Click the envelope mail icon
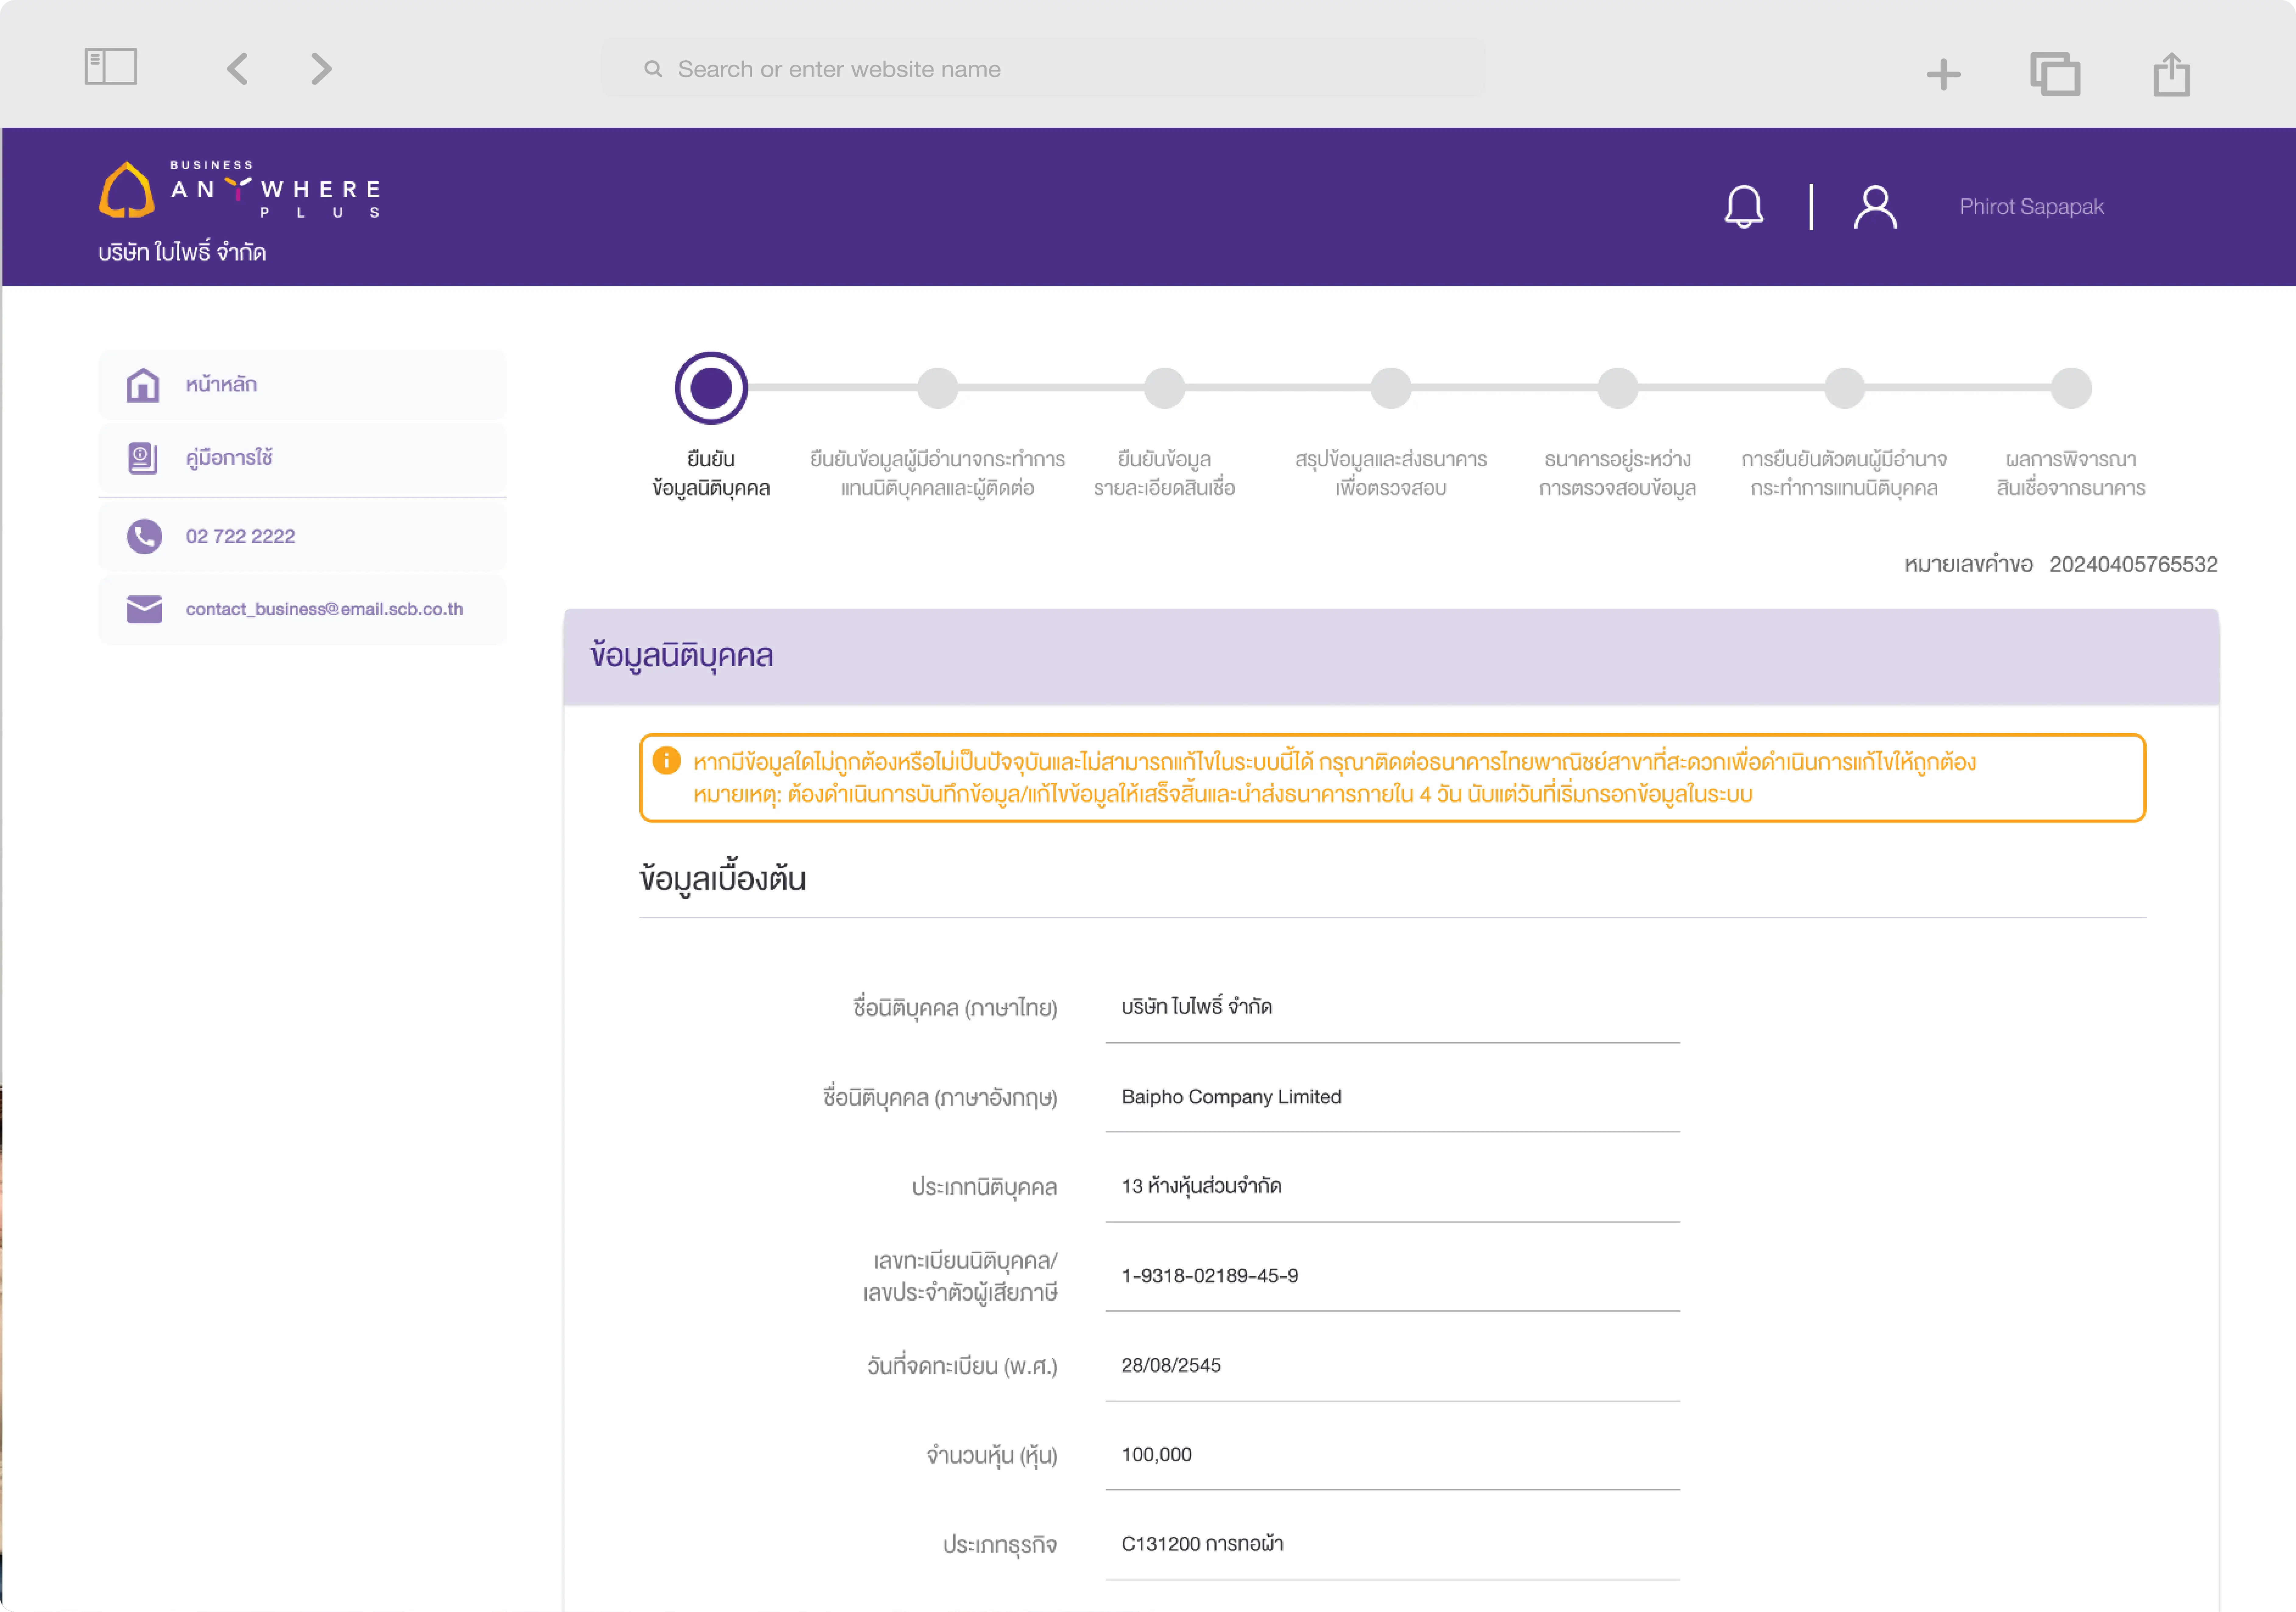 click(x=144, y=609)
